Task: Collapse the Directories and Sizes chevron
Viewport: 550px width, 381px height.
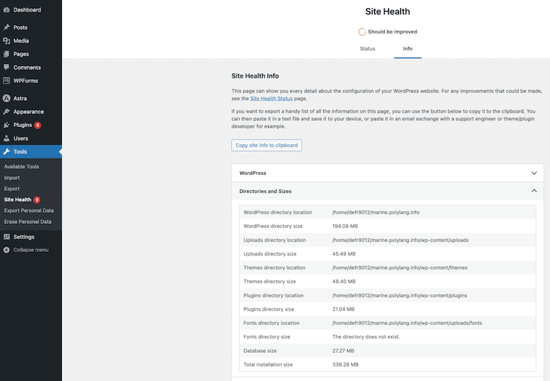Action: click(x=534, y=191)
